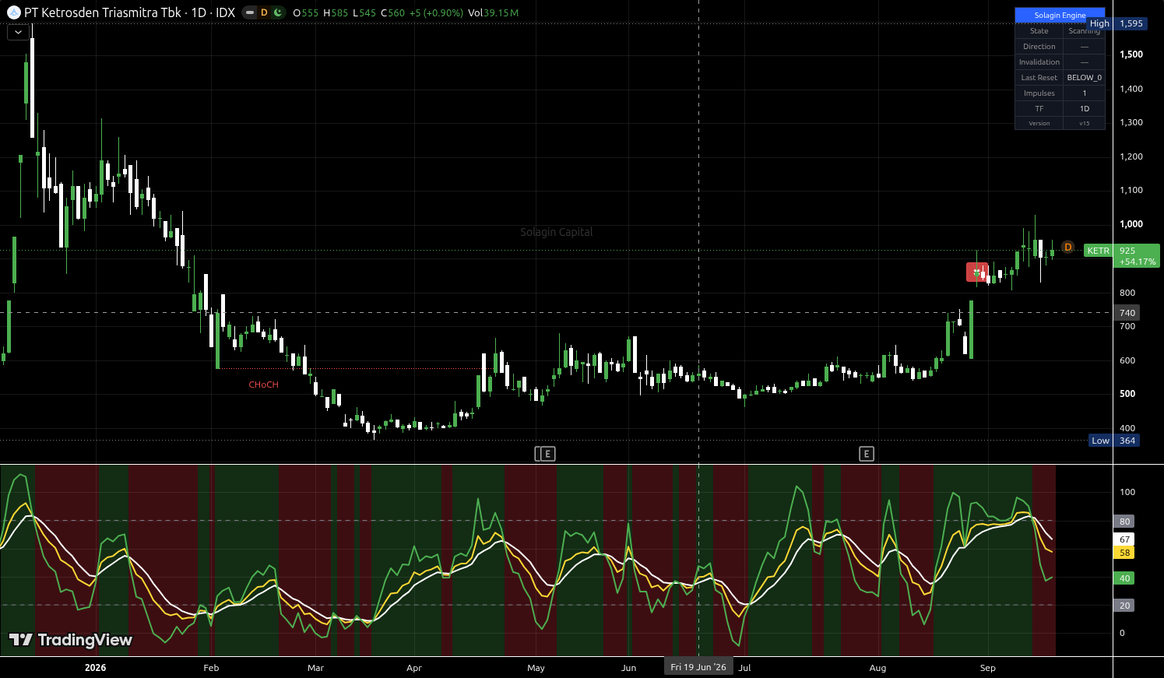Image resolution: width=1164 pixels, height=678 pixels.
Task: Collapse the legend with the chevron button
Action: [x=19, y=32]
